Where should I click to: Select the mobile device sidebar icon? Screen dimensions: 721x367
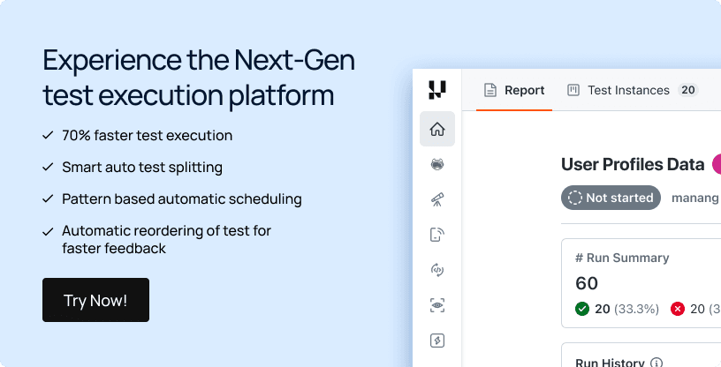tap(437, 235)
